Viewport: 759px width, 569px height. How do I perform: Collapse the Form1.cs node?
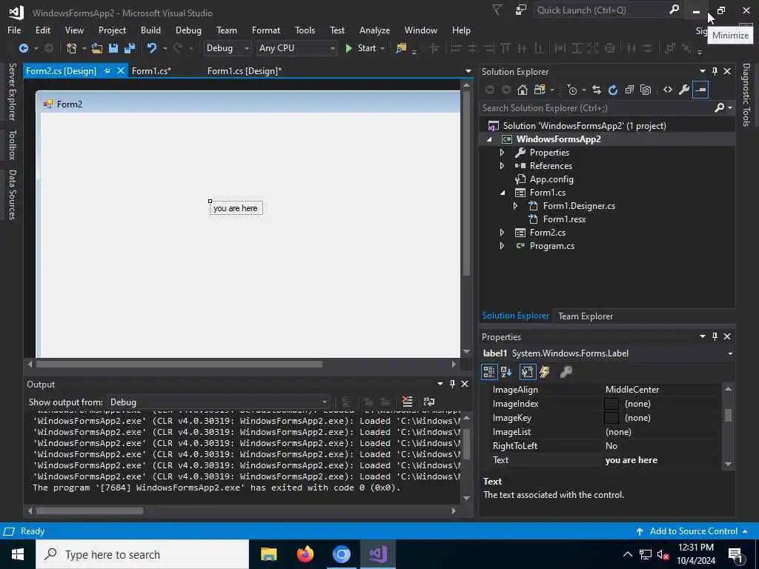(x=503, y=193)
